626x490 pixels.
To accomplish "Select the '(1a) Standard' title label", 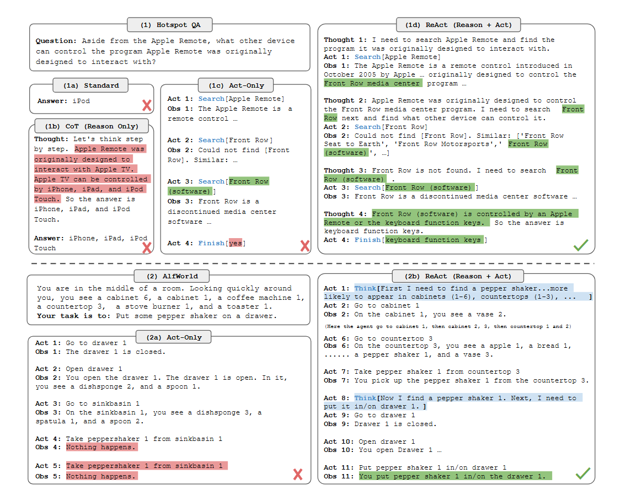I will (x=90, y=85).
